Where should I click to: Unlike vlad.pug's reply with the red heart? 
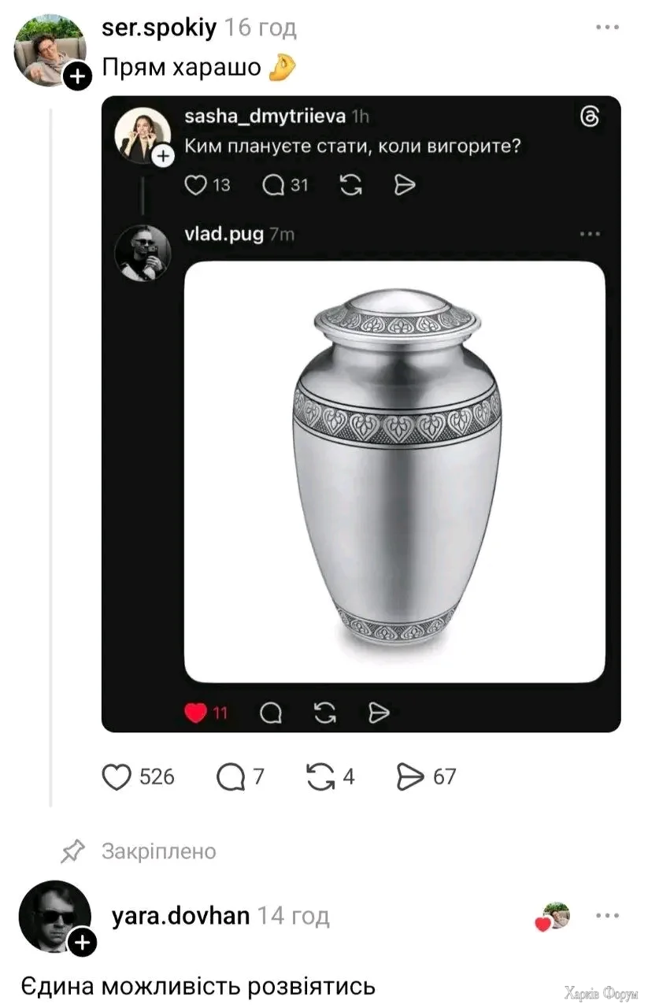pos(194,713)
